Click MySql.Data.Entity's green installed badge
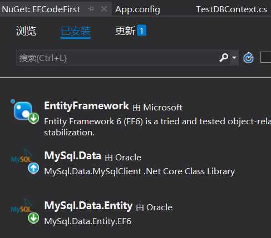271x238 pixels. 33,218
